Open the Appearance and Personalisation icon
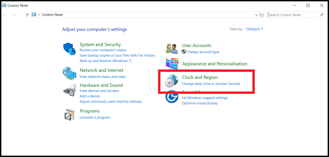329x157 pixels. click(x=173, y=63)
